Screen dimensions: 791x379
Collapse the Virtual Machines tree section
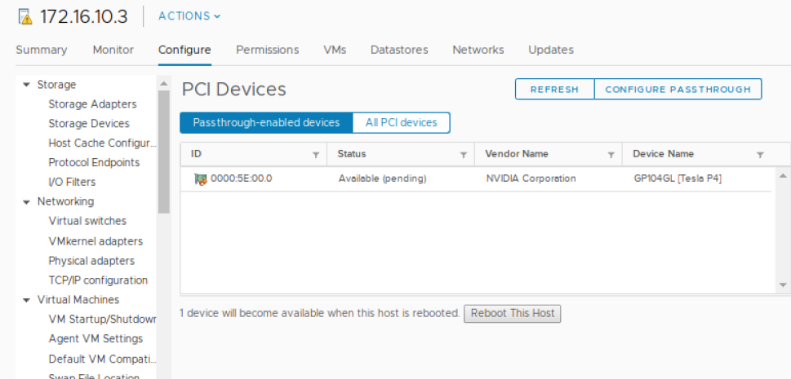point(27,300)
